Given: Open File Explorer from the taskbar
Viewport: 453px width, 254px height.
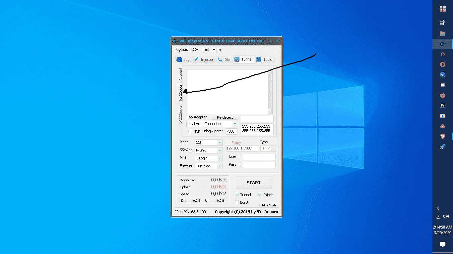Looking at the screenshot, I should [442, 33].
